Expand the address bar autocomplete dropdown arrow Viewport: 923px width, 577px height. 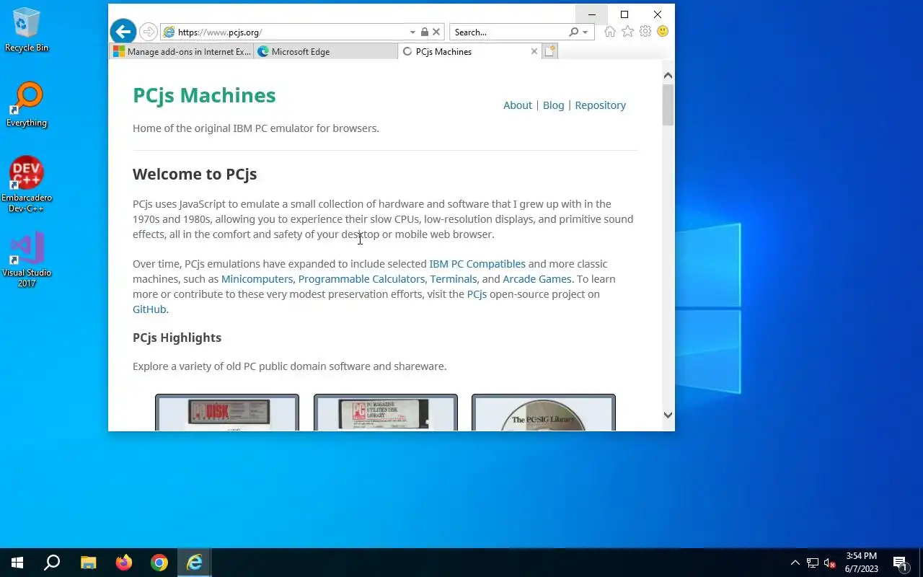coord(412,32)
